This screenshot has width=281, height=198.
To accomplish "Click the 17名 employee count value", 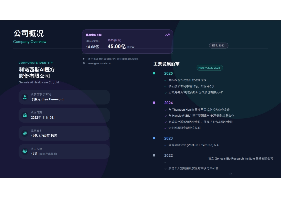I will tap(34, 154).
